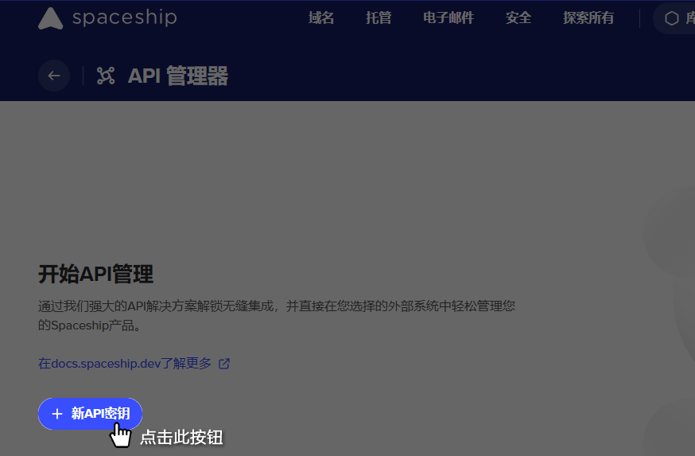Click the API 管理器 page title
The image size is (695, 456).
178,76
